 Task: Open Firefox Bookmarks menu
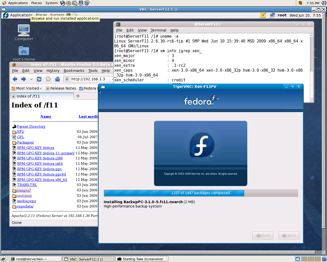[74, 71]
